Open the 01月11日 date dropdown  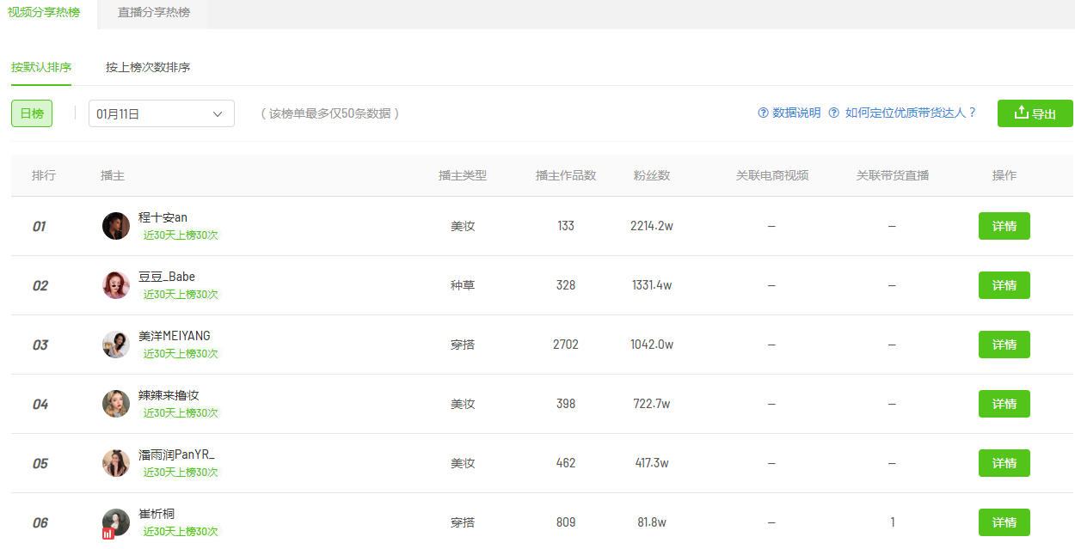[x=162, y=113]
